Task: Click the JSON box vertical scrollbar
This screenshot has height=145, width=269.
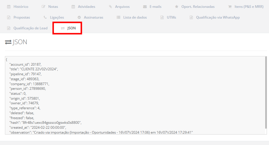Action: [266, 93]
